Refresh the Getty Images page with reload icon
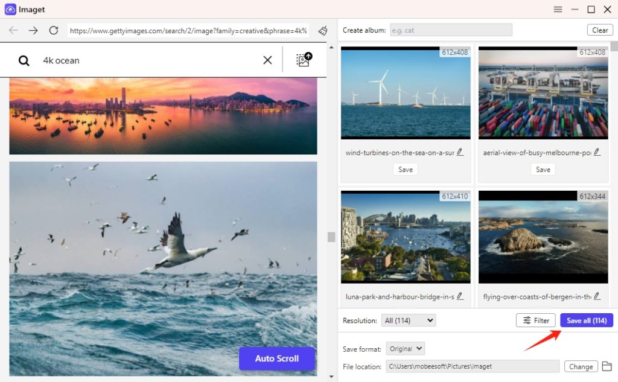The image size is (618, 382). pyautogui.click(x=53, y=30)
